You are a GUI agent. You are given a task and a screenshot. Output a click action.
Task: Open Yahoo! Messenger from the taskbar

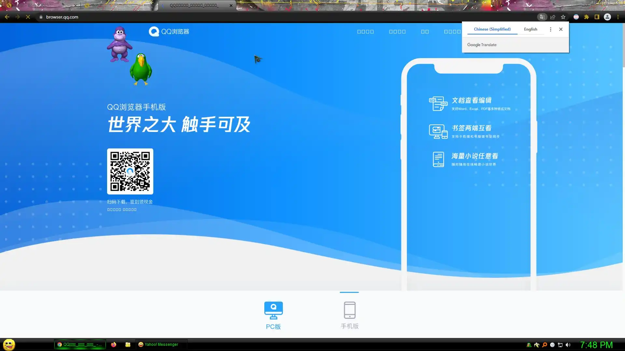(159, 344)
